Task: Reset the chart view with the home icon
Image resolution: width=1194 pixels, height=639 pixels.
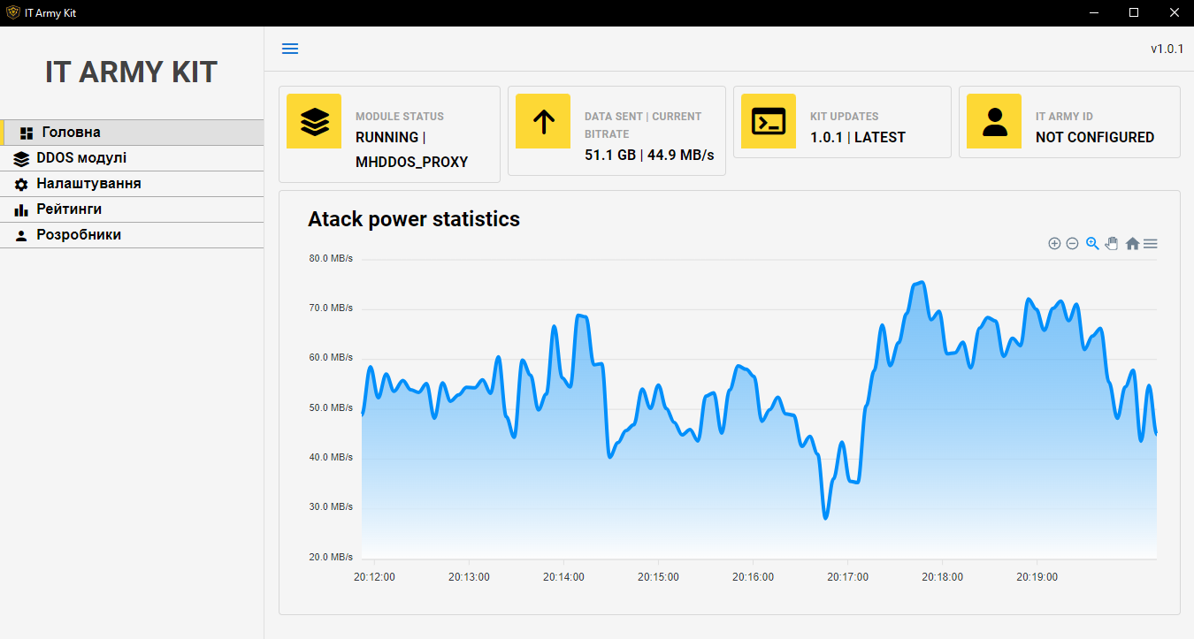Action: coord(1132,243)
